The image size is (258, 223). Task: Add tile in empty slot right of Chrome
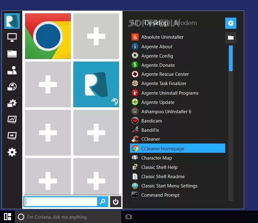click(96, 36)
